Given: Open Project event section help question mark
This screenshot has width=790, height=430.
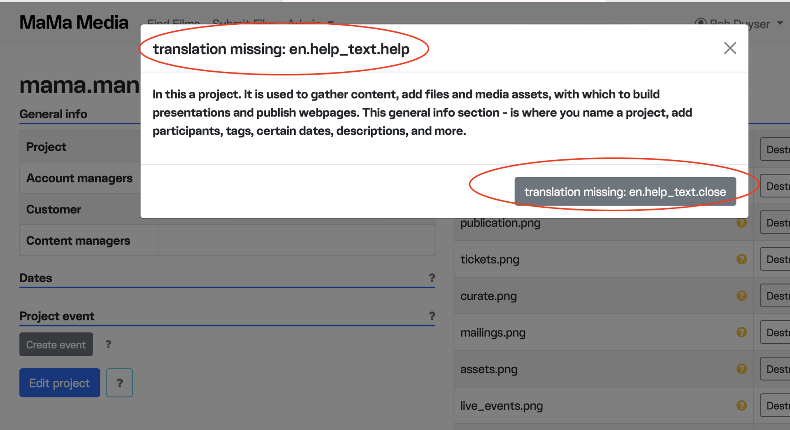Looking at the screenshot, I should tap(432, 316).
